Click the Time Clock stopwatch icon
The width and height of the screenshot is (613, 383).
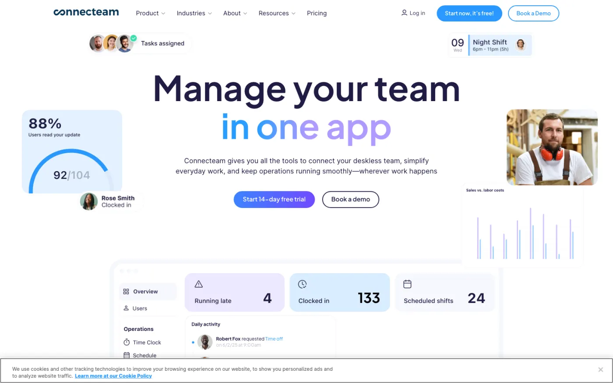pos(127,342)
